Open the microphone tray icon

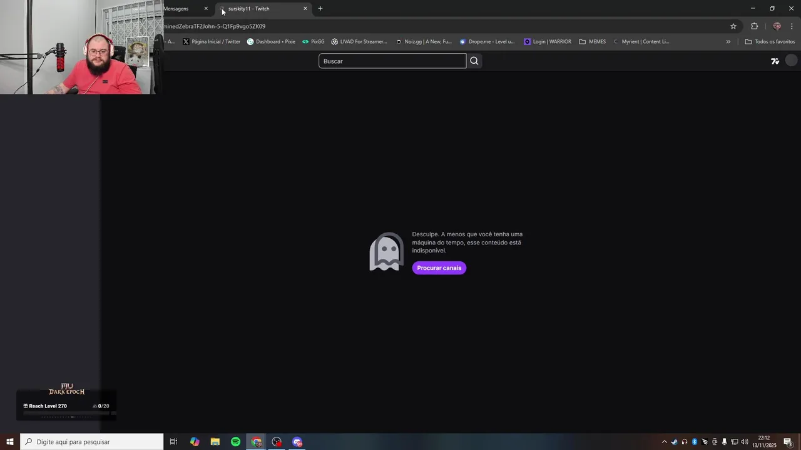point(724,442)
